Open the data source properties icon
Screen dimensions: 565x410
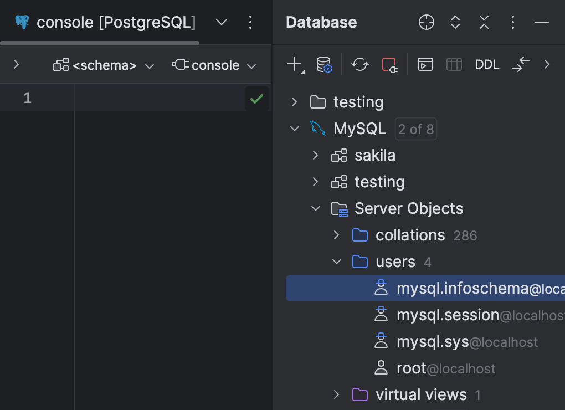point(323,64)
